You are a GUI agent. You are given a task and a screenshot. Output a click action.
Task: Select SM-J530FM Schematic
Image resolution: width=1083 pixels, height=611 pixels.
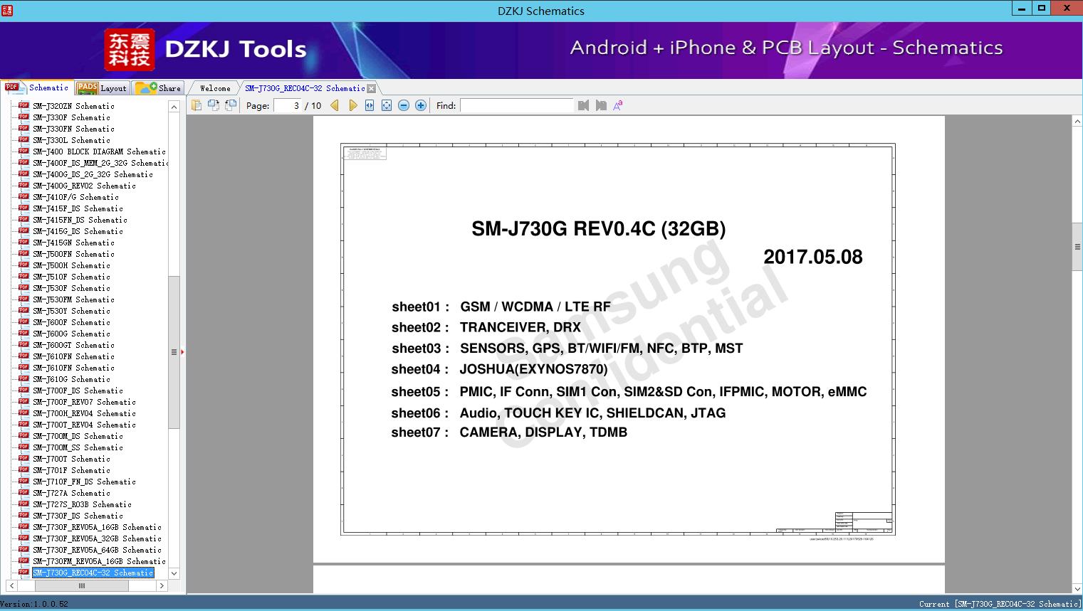(73, 299)
